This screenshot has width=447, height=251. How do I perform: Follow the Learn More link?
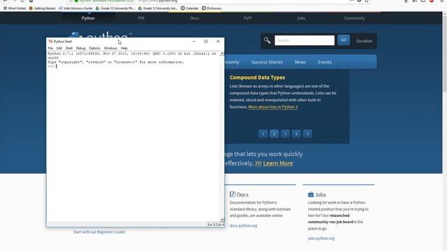point(278,163)
